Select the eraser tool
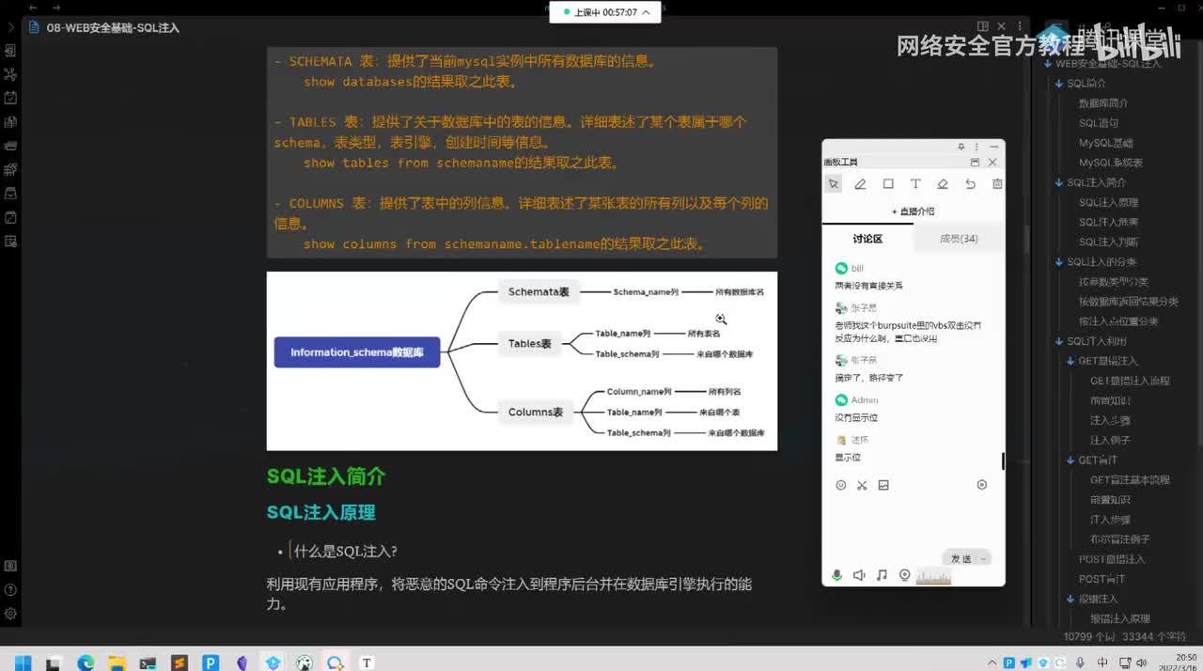Screen dimensions: 1203x671 tap(943, 184)
